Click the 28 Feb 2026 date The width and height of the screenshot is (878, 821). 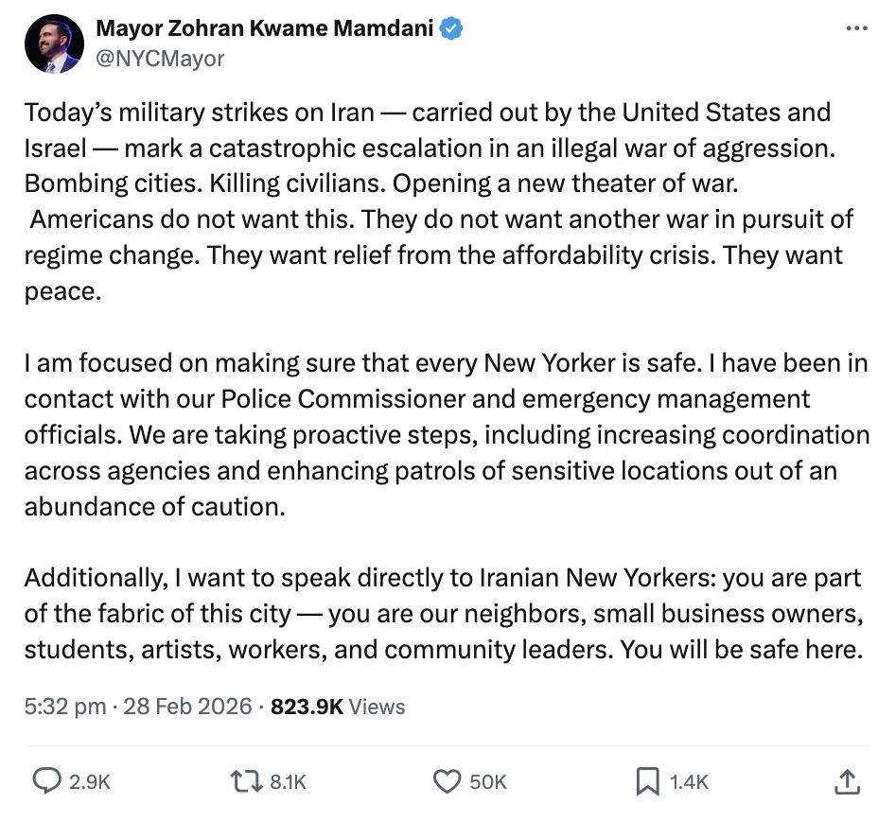(x=187, y=707)
